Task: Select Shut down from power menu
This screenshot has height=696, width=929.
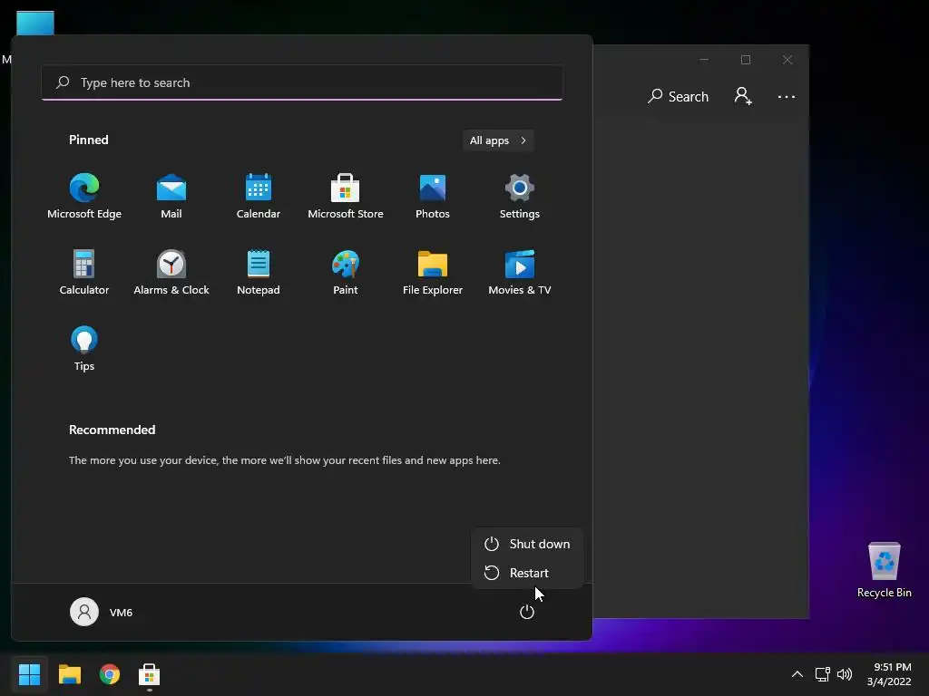Action: pos(527,544)
